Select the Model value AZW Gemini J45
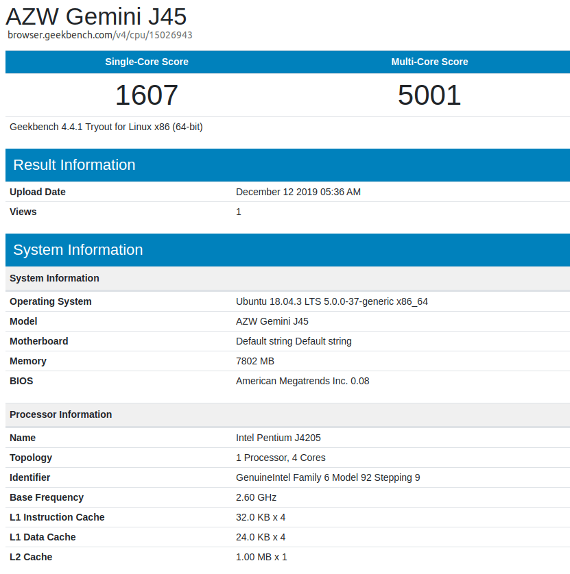 click(272, 321)
